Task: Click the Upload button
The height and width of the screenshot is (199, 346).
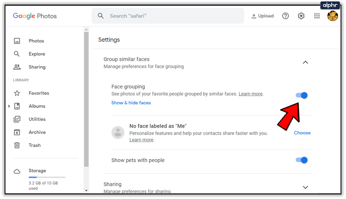Action: [x=263, y=16]
